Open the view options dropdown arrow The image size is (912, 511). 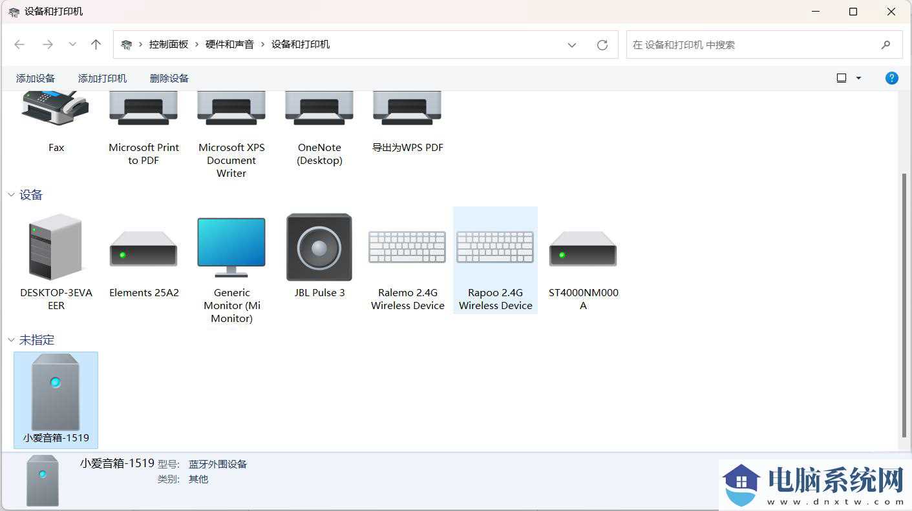tap(858, 78)
